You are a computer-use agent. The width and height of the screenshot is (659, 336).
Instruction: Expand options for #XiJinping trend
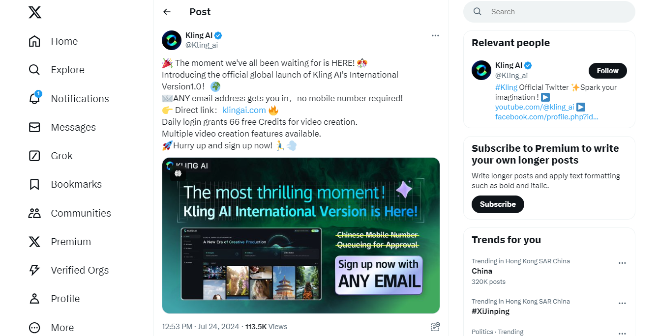click(x=622, y=303)
